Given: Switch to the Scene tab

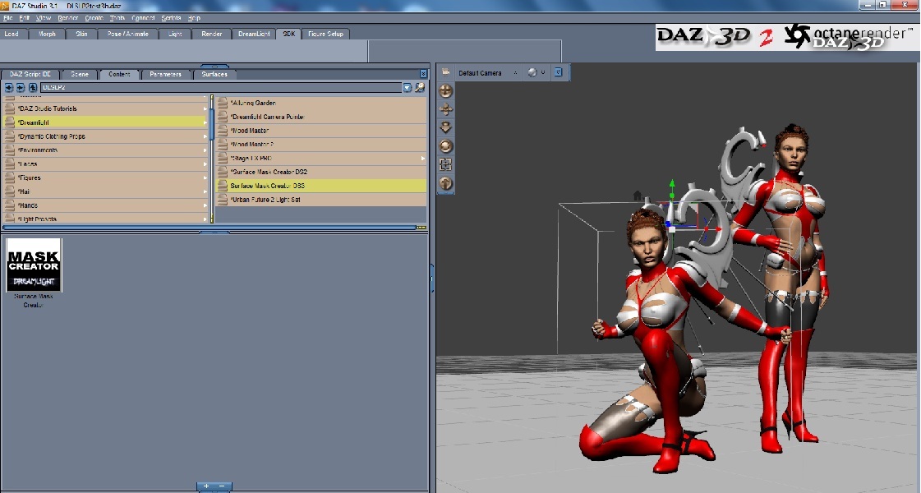Looking at the screenshot, I should click(80, 74).
